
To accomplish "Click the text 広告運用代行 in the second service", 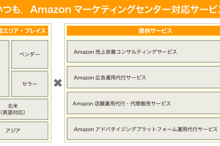I will pos(111,78).
